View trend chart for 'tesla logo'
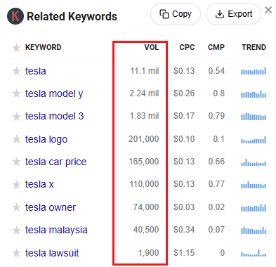 coord(254,140)
